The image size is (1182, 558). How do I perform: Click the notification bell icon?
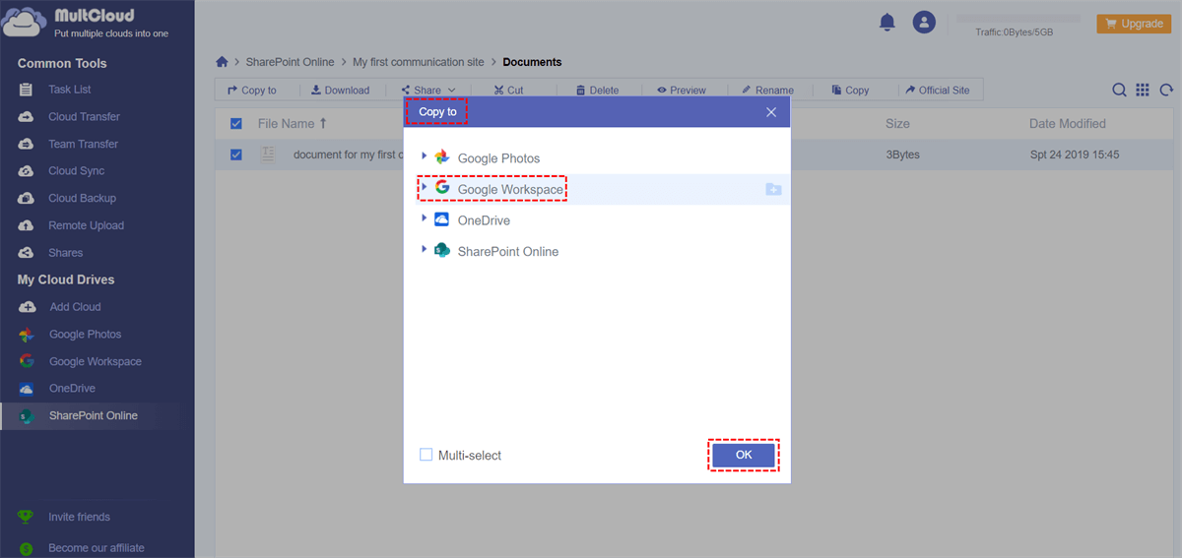pos(887,22)
